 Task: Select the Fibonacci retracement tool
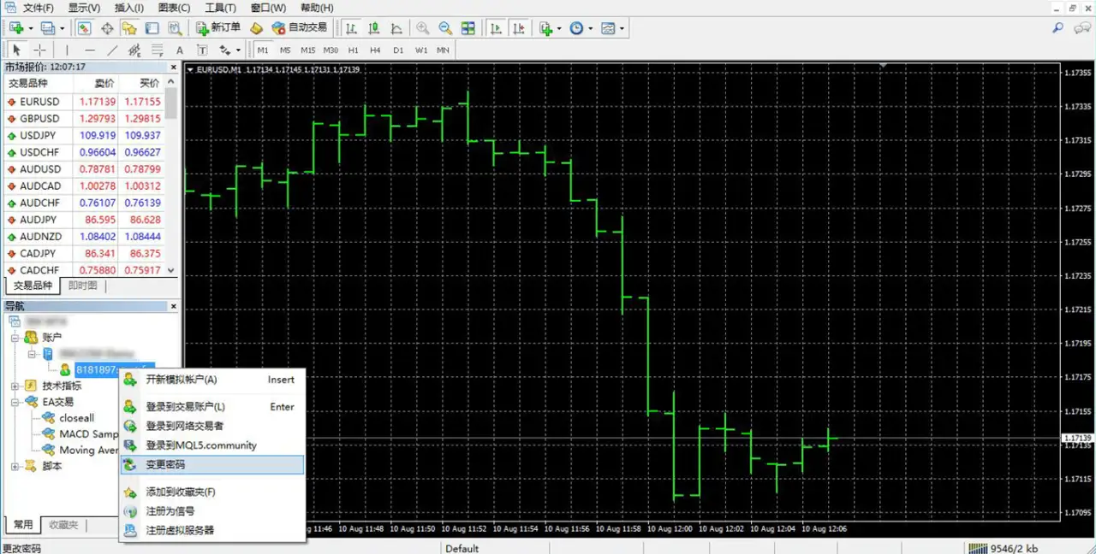tap(157, 50)
